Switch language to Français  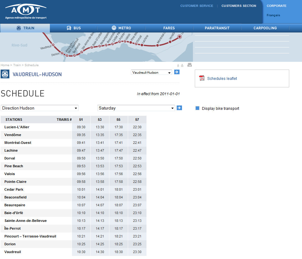click(x=273, y=15)
